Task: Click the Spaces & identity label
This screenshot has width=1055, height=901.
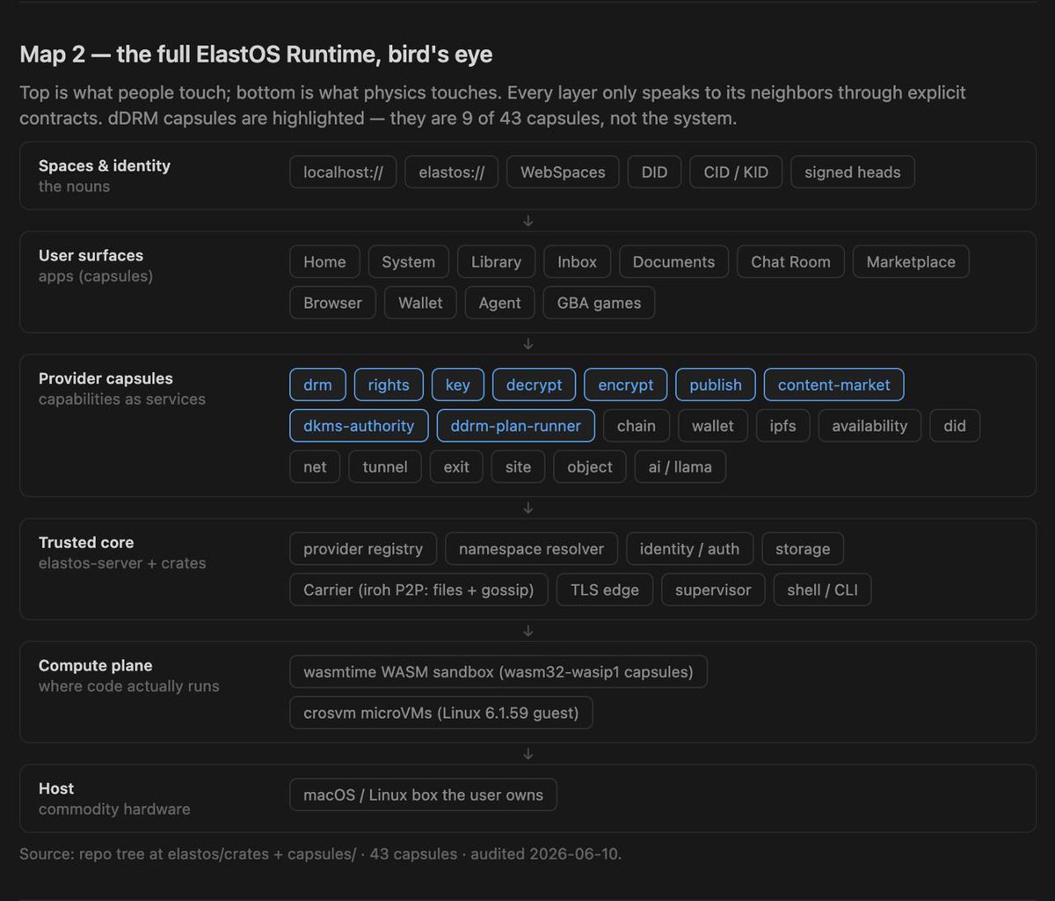Action: pyautogui.click(x=105, y=165)
